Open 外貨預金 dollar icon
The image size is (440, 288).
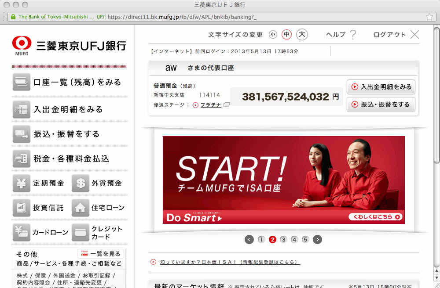81,184
